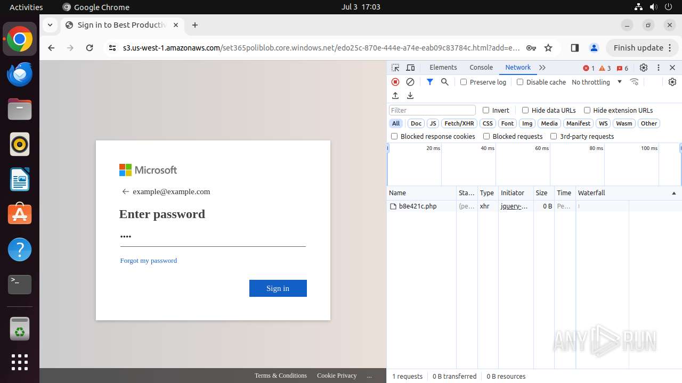Check 3rd-party requests
The image size is (682, 383).
(x=554, y=136)
